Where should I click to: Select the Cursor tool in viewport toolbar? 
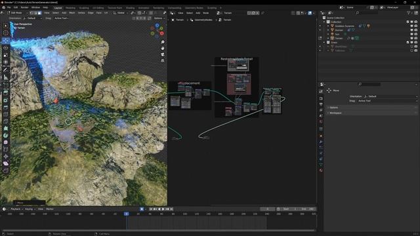(x=6, y=33)
